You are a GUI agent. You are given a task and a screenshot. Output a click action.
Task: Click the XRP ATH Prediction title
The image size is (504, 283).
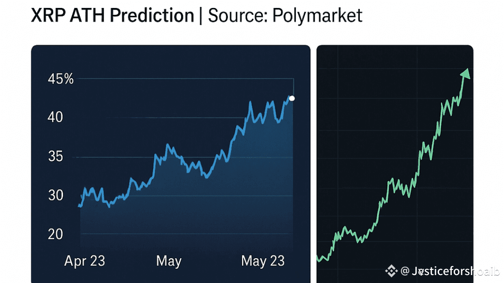pos(112,16)
